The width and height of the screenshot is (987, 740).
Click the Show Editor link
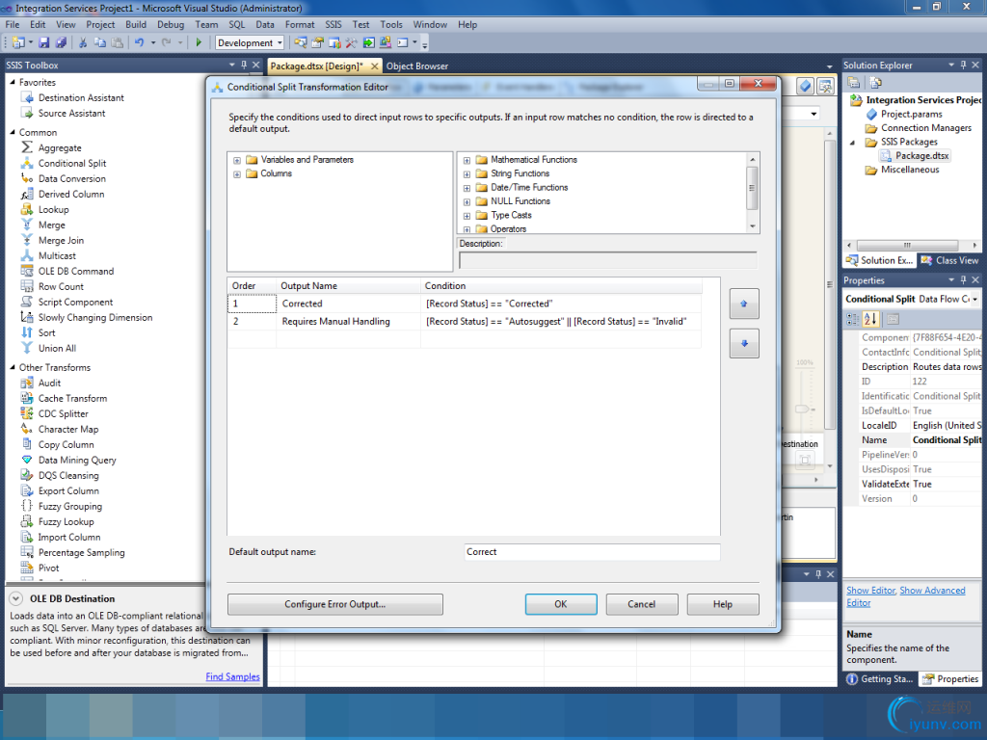pyautogui.click(x=870, y=591)
